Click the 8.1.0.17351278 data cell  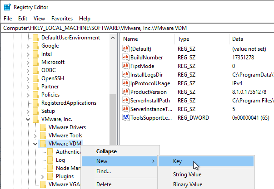249,92
